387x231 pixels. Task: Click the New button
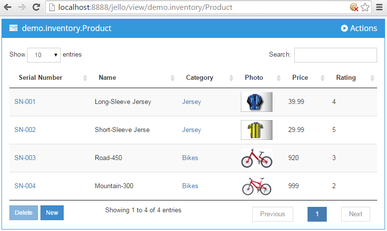(x=52, y=213)
